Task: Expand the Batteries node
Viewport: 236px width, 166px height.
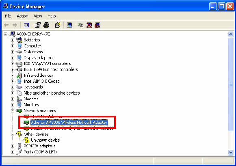Action: coord(13,40)
